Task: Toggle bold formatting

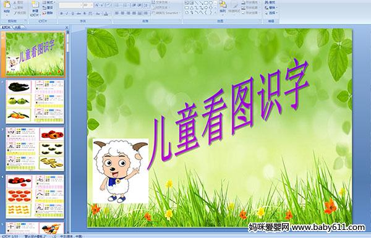Action: [x=62, y=14]
